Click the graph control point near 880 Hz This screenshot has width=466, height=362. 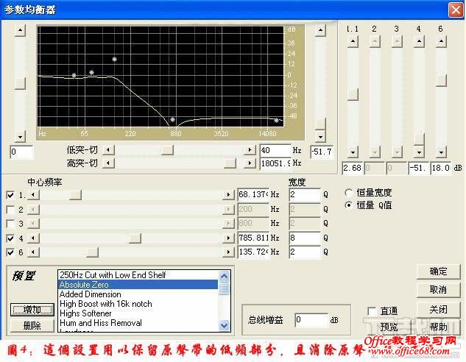(x=172, y=119)
